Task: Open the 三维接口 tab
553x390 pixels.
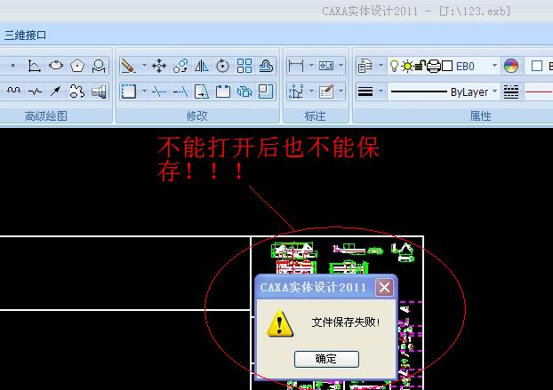Action: pyautogui.click(x=25, y=36)
